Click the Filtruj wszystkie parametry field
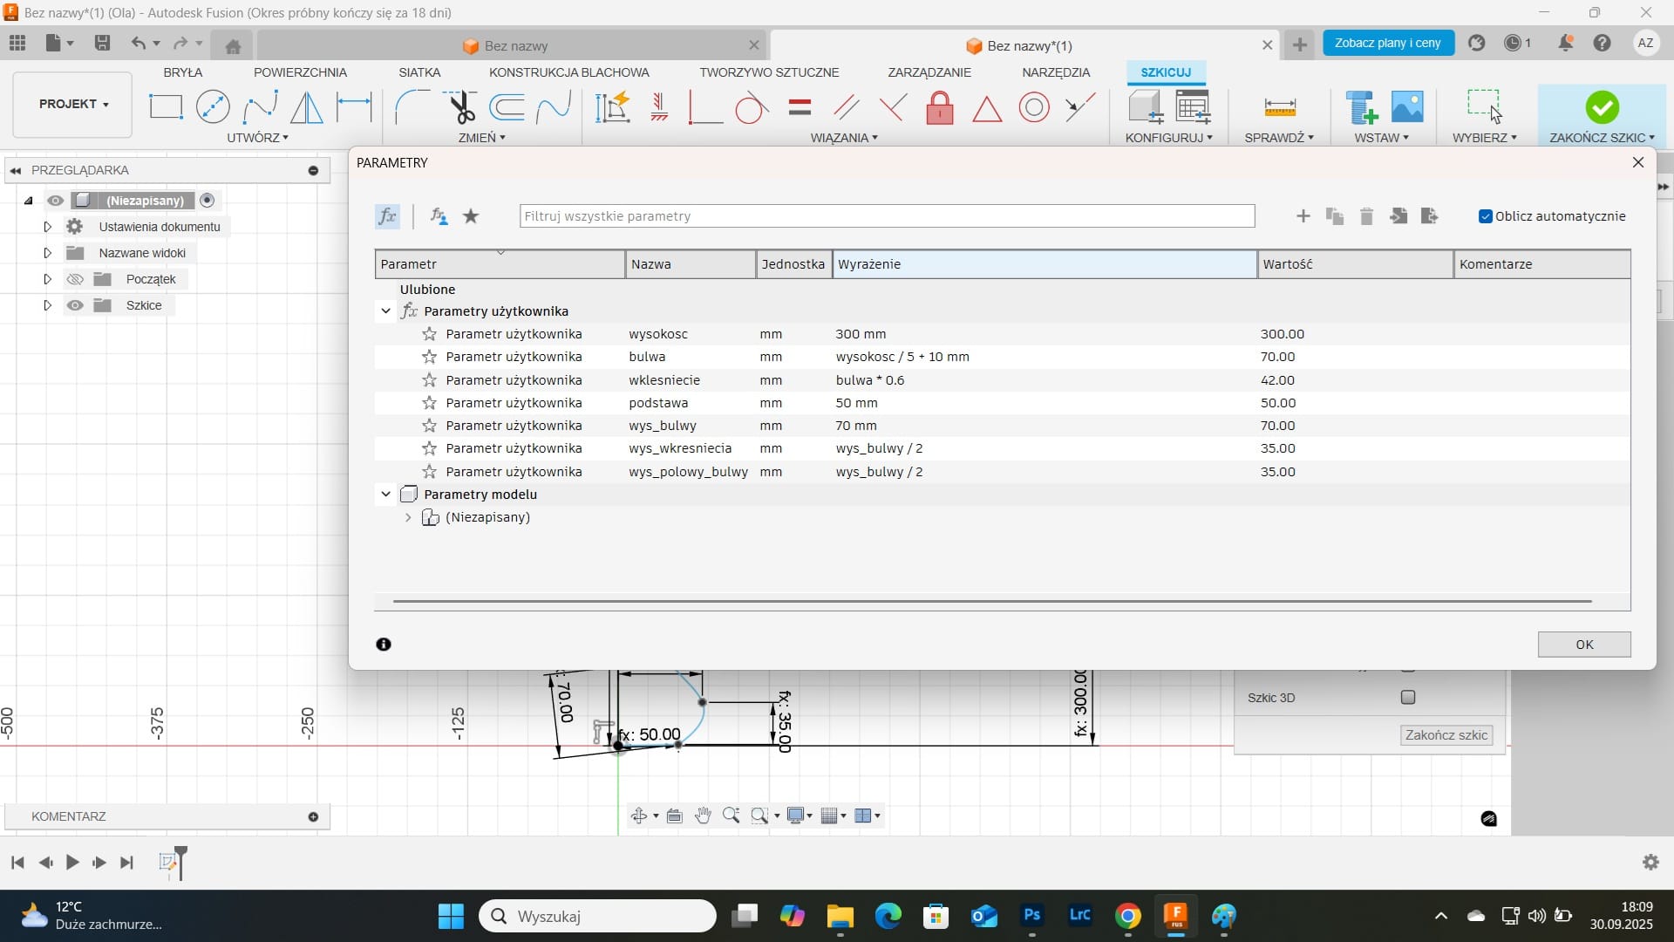Image resolution: width=1674 pixels, height=942 pixels. tap(886, 216)
